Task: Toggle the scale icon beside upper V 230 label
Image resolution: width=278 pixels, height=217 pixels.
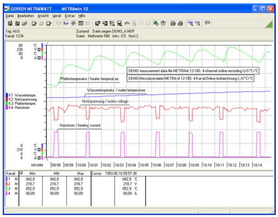Action: [39, 50]
